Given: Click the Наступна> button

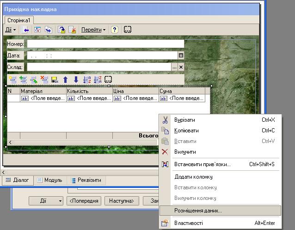Looking at the screenshot, I should click(x=122, y=201).
